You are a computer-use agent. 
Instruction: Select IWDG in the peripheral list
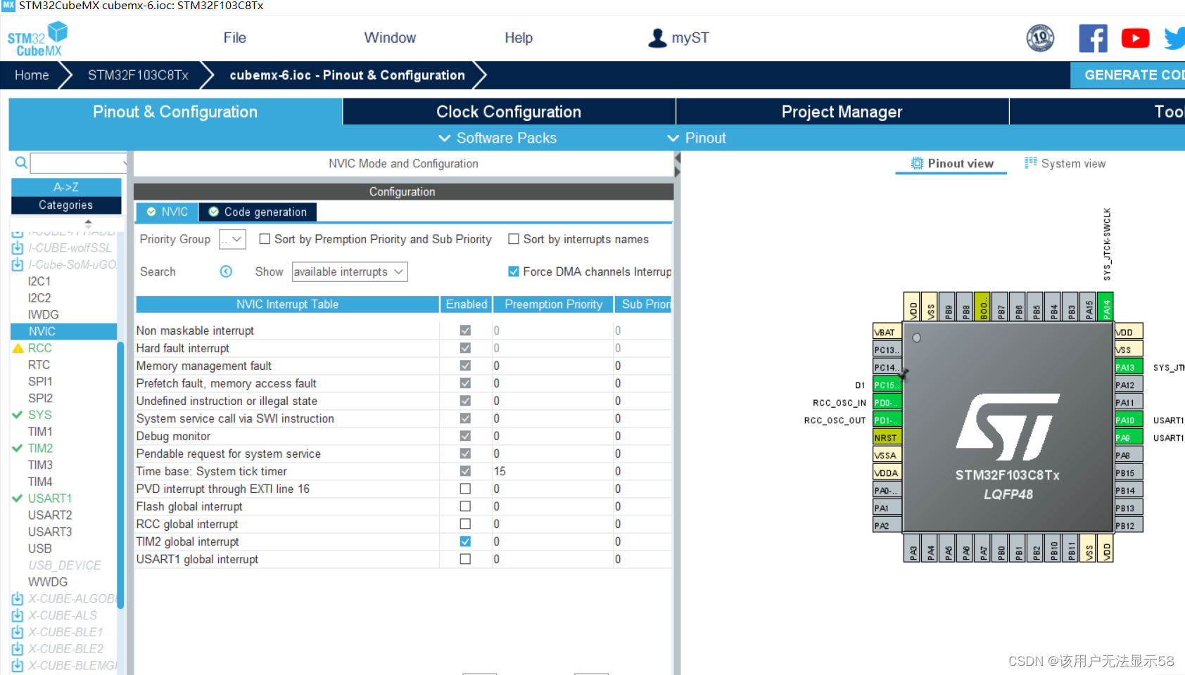coord(44,314)
